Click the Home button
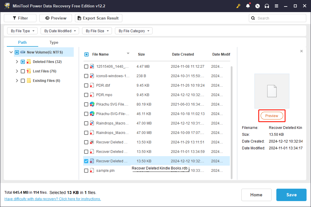 tap(256, 195)
